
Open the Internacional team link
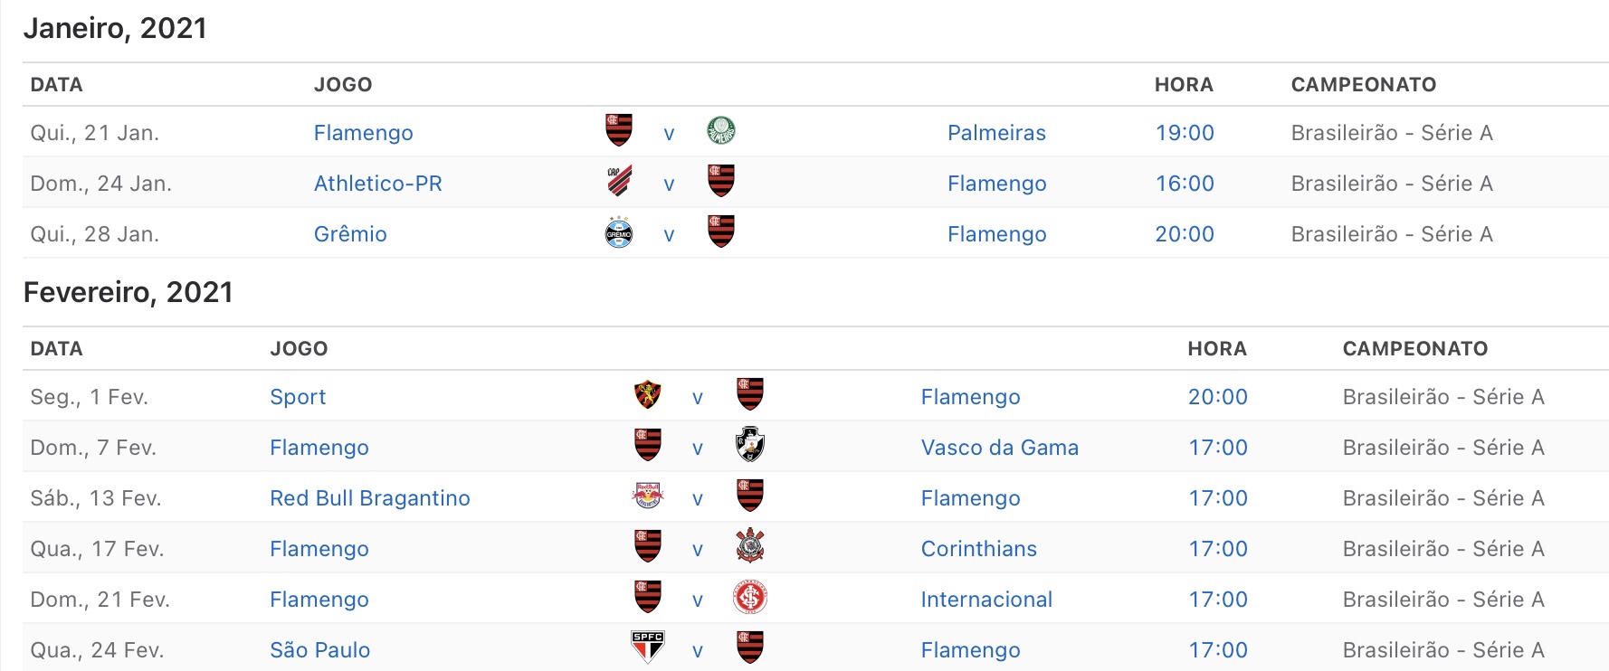[986, 600]
